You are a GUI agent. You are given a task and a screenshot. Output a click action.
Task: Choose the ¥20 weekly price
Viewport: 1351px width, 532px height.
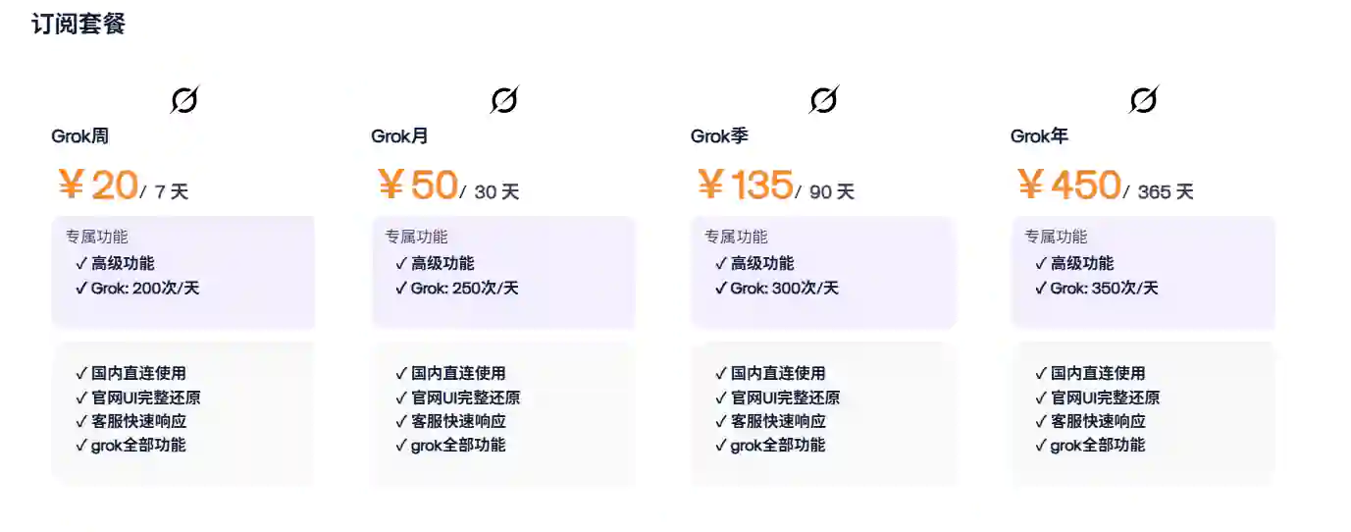tap(98, 185)
